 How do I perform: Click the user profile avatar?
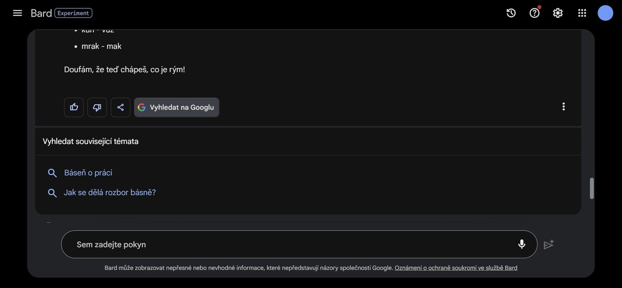click(x=605, y=13)
